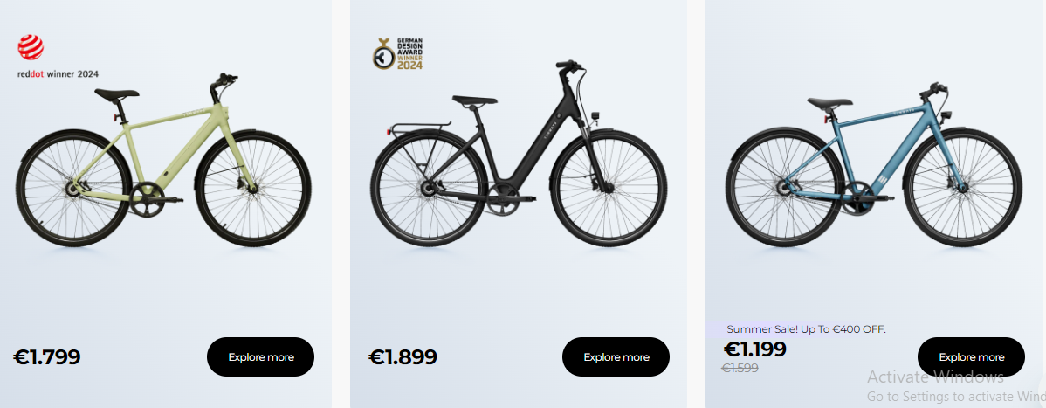Viewport: 1046px width, 408px height.
Task: Click the €1.799 price label
Action: tap(47, 356)
